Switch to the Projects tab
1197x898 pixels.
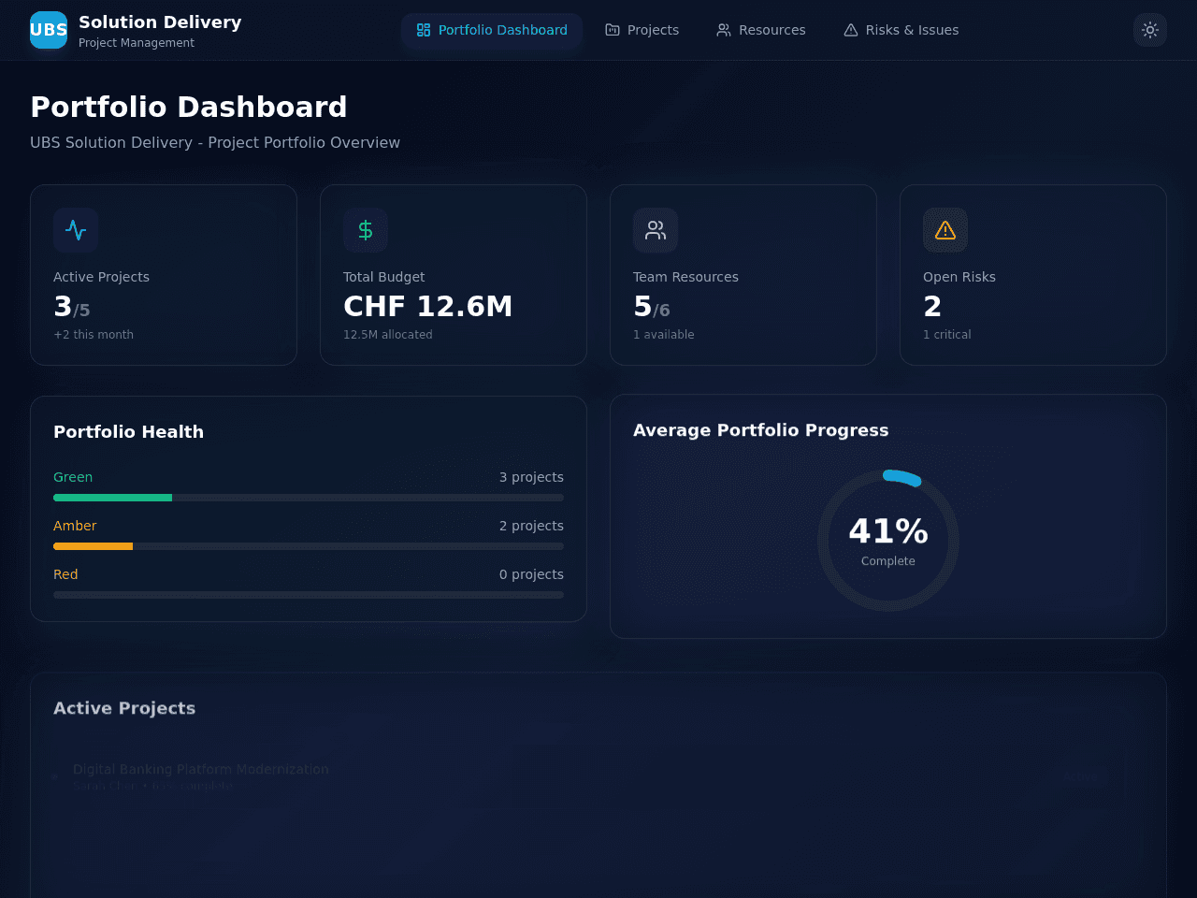point(642,30)
